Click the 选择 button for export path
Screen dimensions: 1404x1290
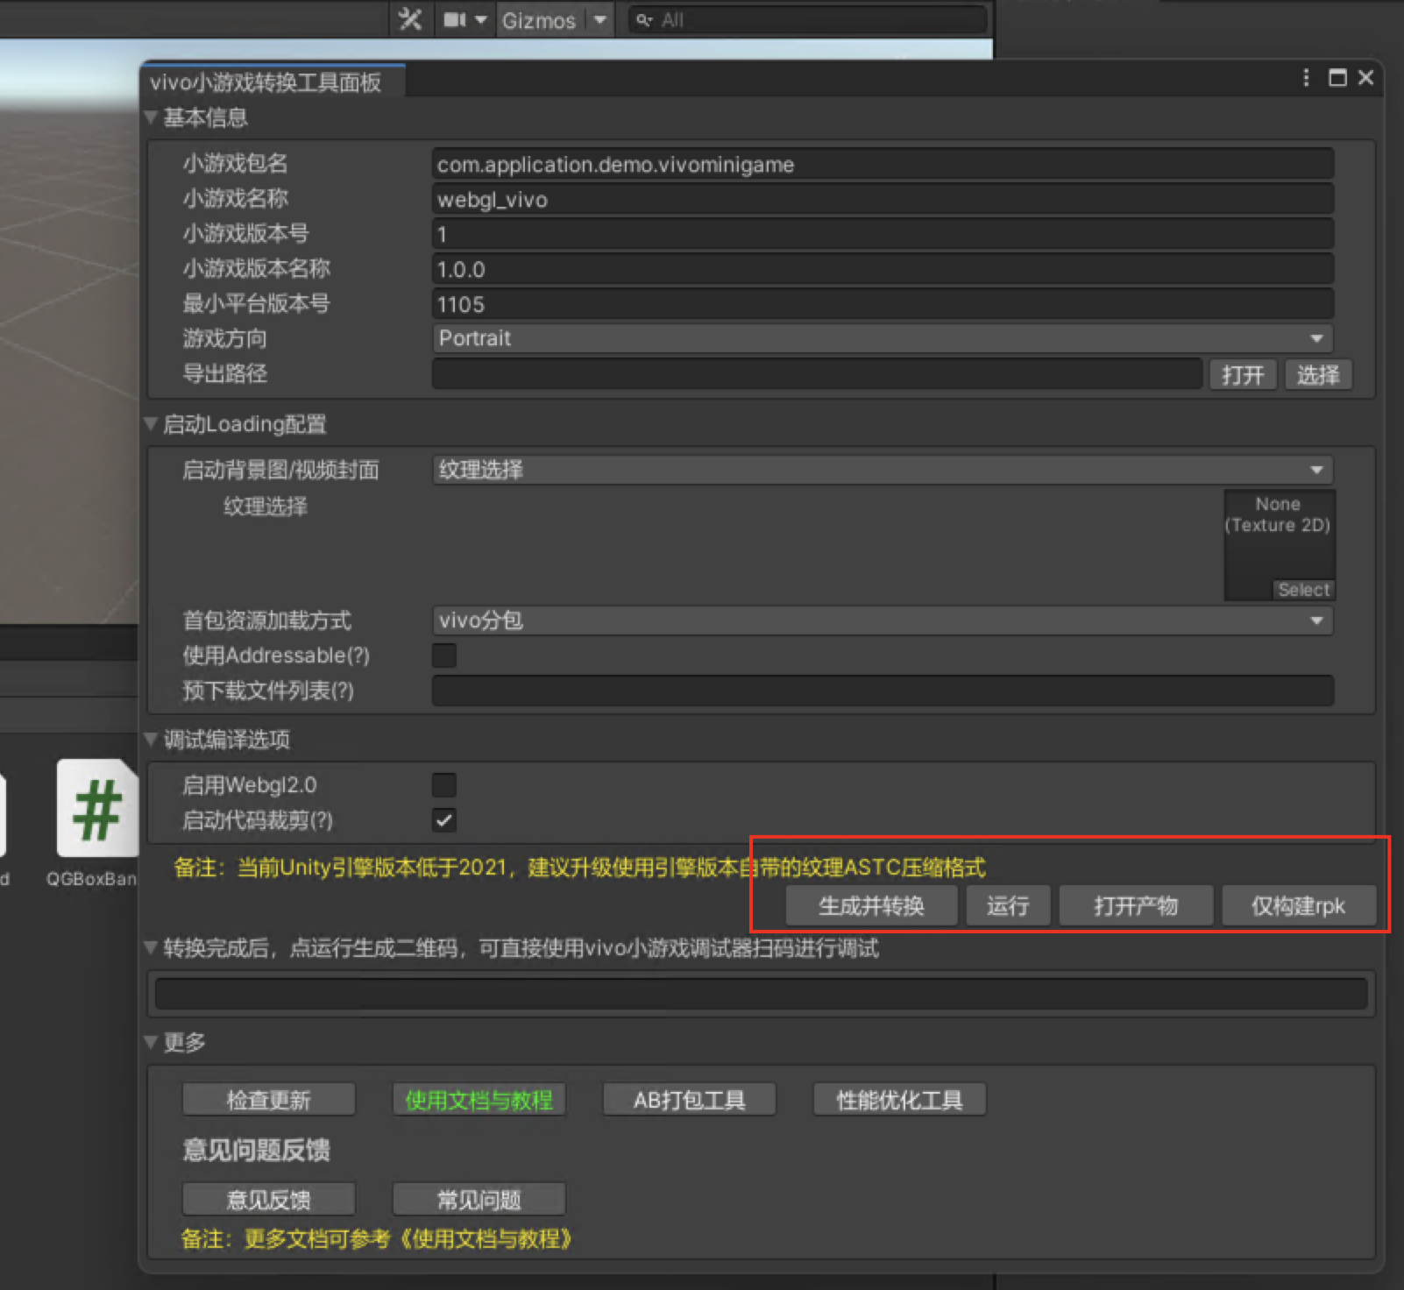click(1318, 375)
